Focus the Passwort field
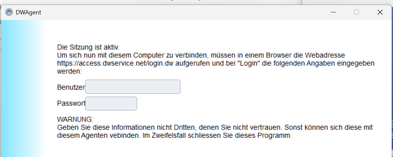Screen dimensions: 393x157 pos(111,104)
